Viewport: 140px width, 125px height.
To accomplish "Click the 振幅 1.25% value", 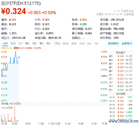I will 13,33.
